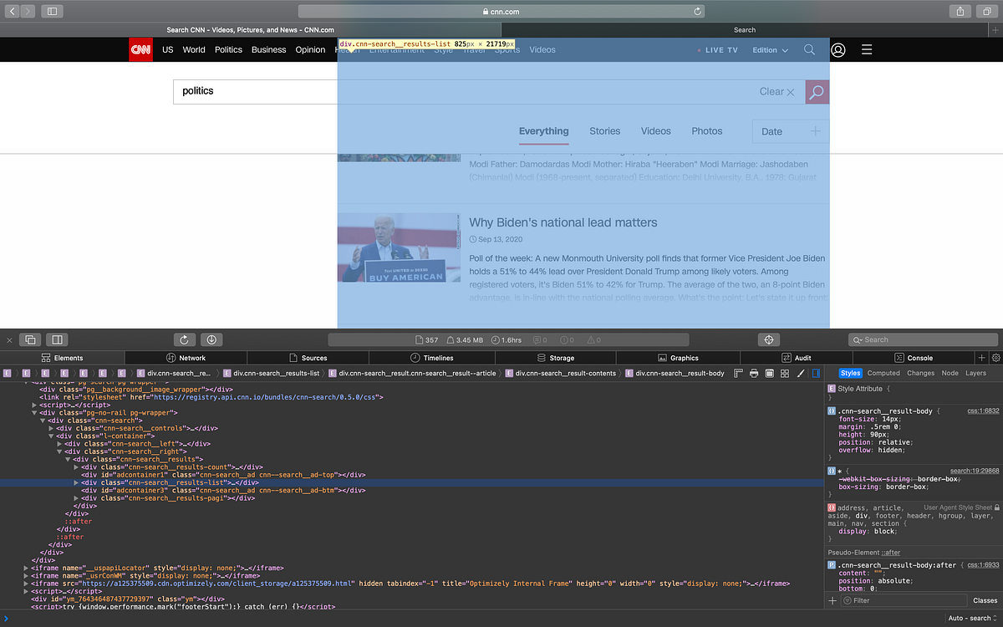Click the CNN logo

coord(140,49)
